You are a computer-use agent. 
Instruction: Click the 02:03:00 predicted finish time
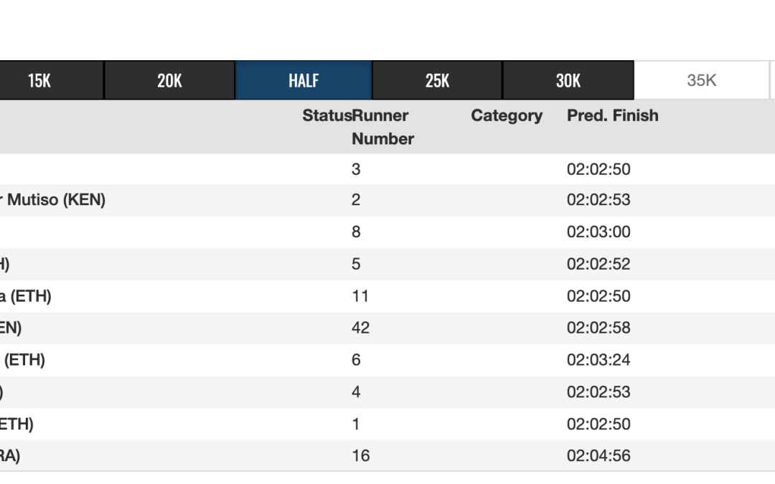coord(598,232)
